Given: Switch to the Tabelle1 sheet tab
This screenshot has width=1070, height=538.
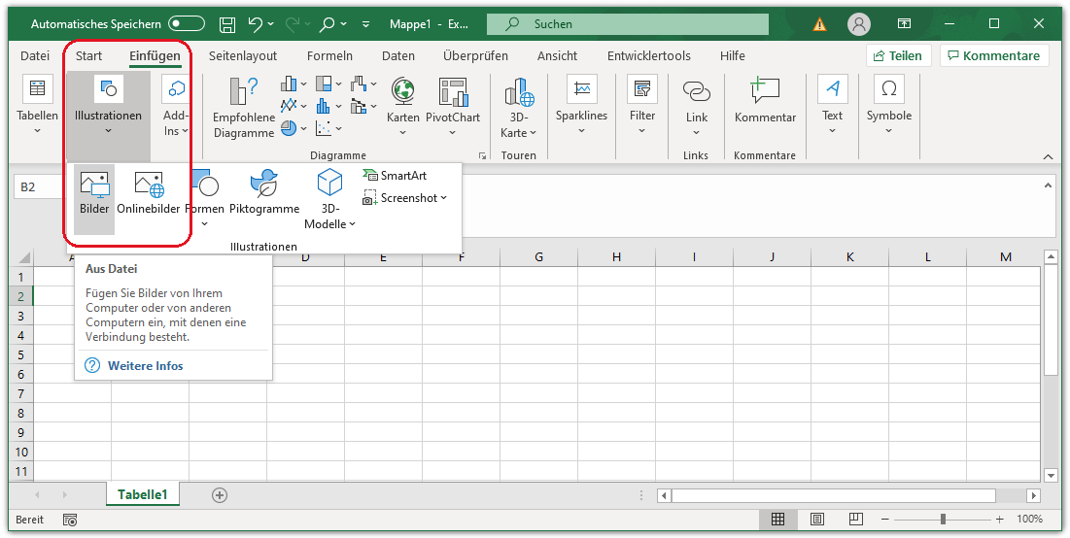Looking at the screenshot, I should [x=143, y=494].
